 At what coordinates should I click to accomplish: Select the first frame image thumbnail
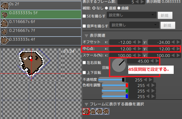(86, 111)
